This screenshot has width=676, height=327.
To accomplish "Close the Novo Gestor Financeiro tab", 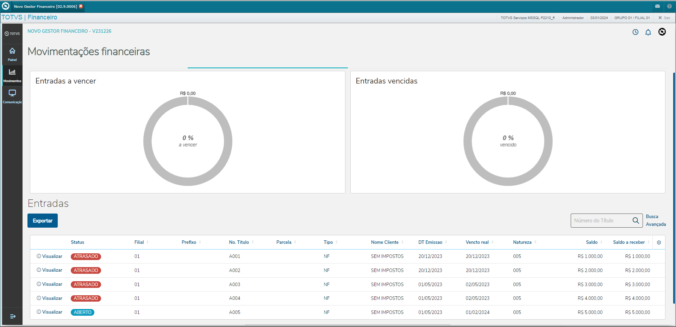I will click(81, 6).
